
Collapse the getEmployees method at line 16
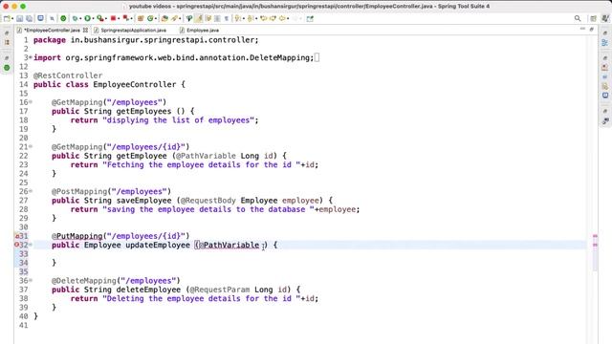coord(31,102)
